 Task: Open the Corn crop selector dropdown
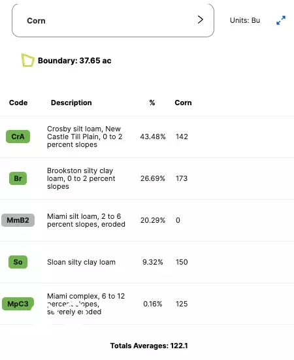[113, 20]
